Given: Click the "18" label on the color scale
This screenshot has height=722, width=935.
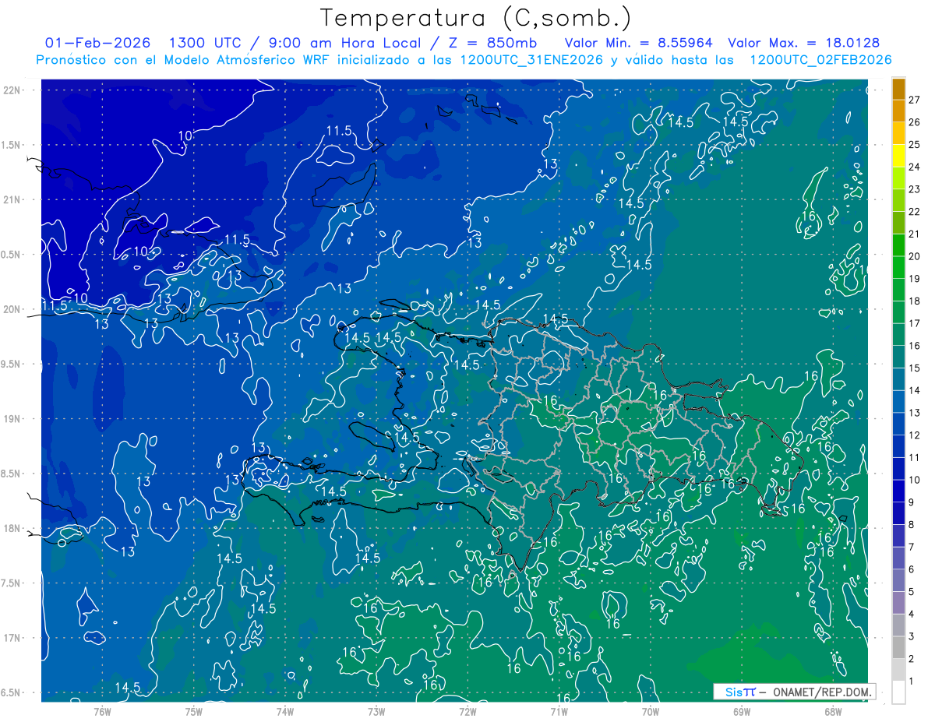Looking at the screenshot, I should (915, 301).
